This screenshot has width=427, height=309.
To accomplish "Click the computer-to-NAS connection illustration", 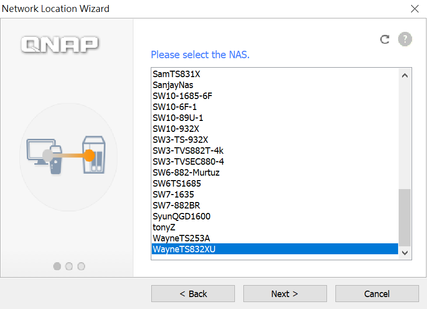I will click(x=66, y=155).
